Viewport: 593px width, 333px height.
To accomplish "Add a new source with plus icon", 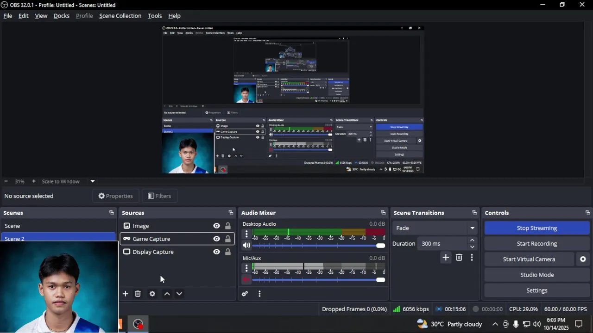I will tap(125, 294).
